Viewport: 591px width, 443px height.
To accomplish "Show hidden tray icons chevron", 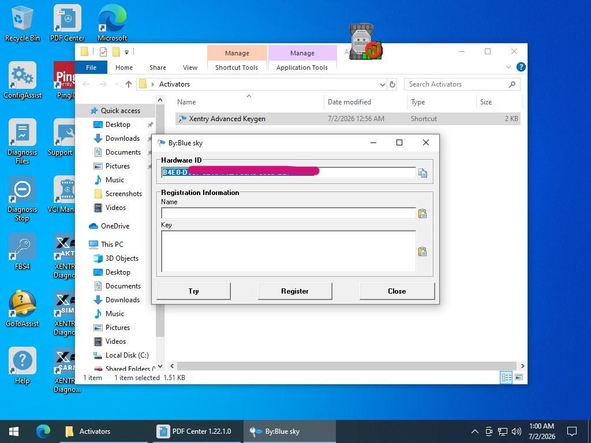I will coord(475,431).
